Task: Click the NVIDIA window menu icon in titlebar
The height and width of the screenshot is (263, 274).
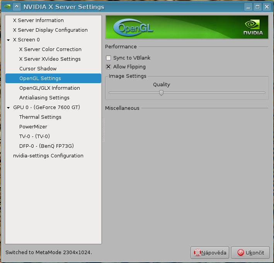Action: pos(7,7)
